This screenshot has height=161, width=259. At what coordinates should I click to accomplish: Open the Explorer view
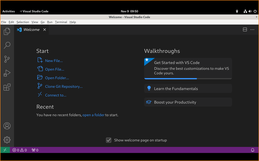click(x=7, y=31)
